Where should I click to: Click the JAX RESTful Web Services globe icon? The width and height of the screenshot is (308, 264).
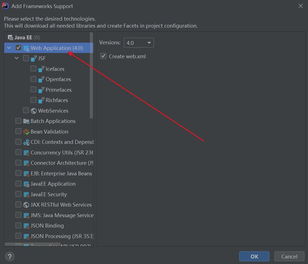tap(26, 205)
